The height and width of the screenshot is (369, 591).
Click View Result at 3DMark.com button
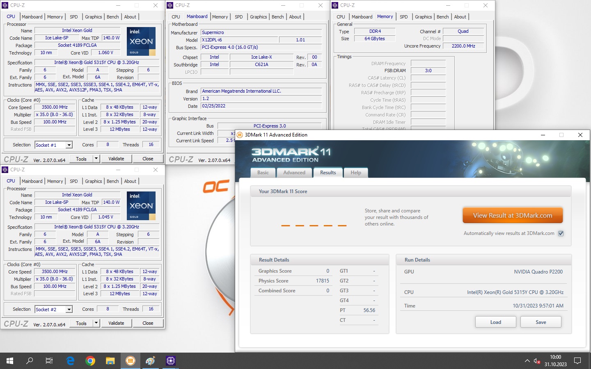(x=513, y=215)
